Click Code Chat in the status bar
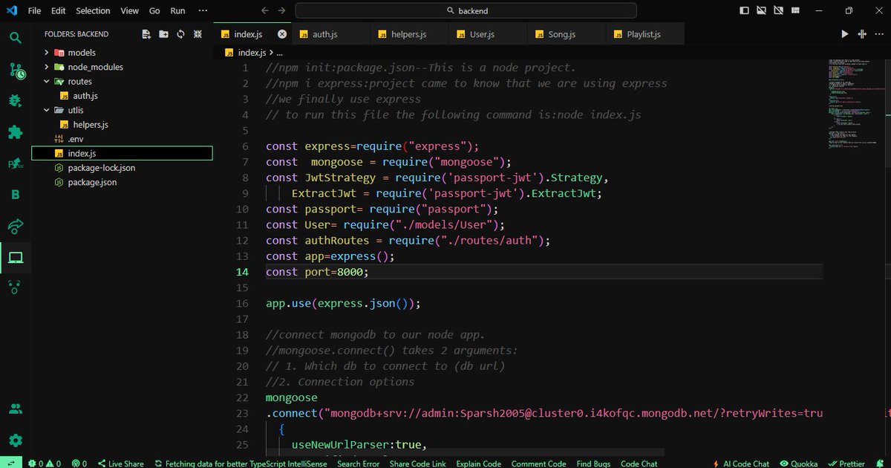 tap(639, 463)
